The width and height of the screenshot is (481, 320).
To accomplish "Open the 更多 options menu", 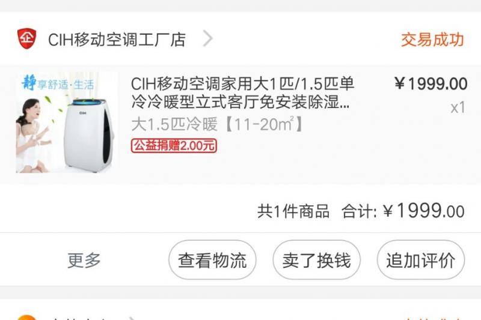I will pyautogui.click(x=84, y=261).
